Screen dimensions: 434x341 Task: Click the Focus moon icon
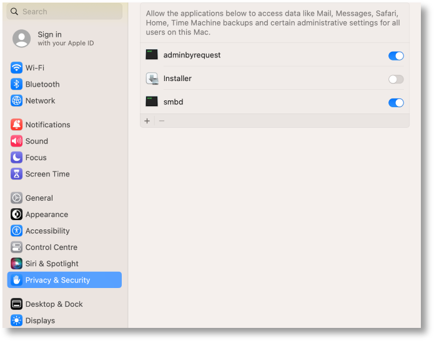click(x=16, y=158)
